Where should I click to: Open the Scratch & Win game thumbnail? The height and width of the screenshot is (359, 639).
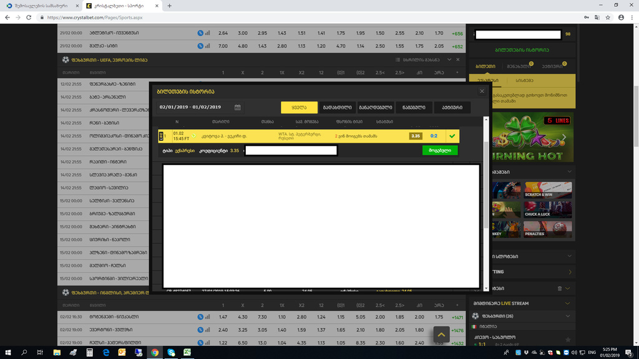coord(548,190)
